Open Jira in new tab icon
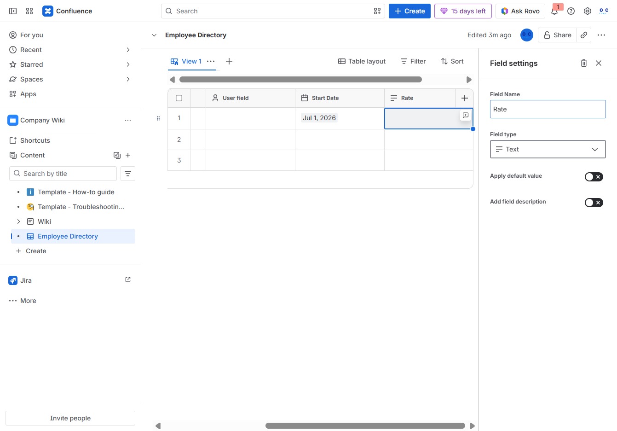This screenshot has height=431, width=617. pos(128,280)
